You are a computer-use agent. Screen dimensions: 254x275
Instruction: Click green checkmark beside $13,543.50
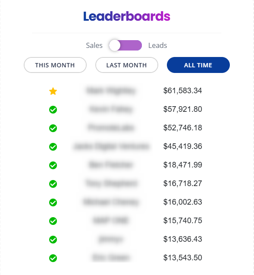pos(53,258)
